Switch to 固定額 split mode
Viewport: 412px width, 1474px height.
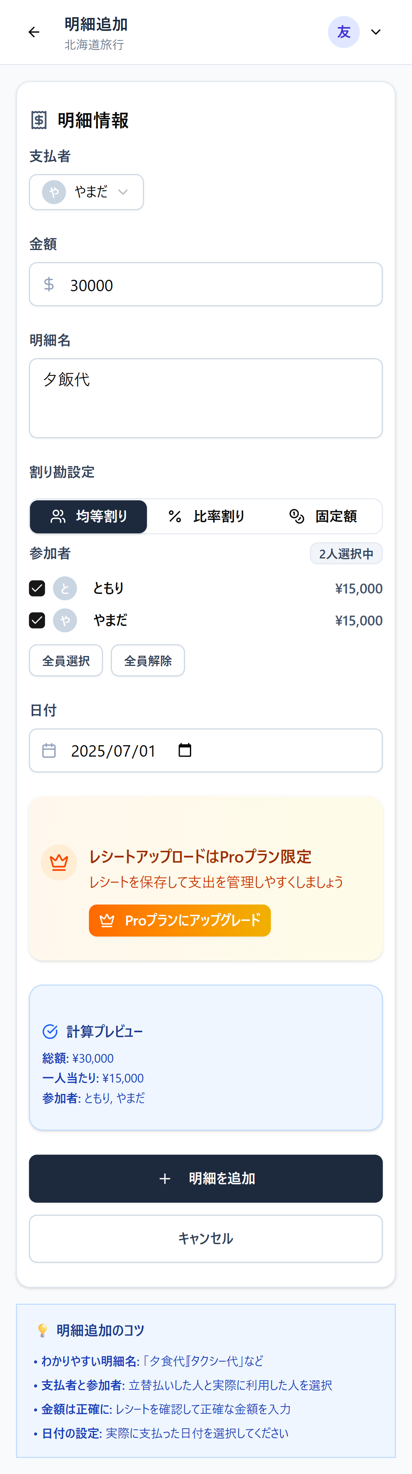[323, 516]
